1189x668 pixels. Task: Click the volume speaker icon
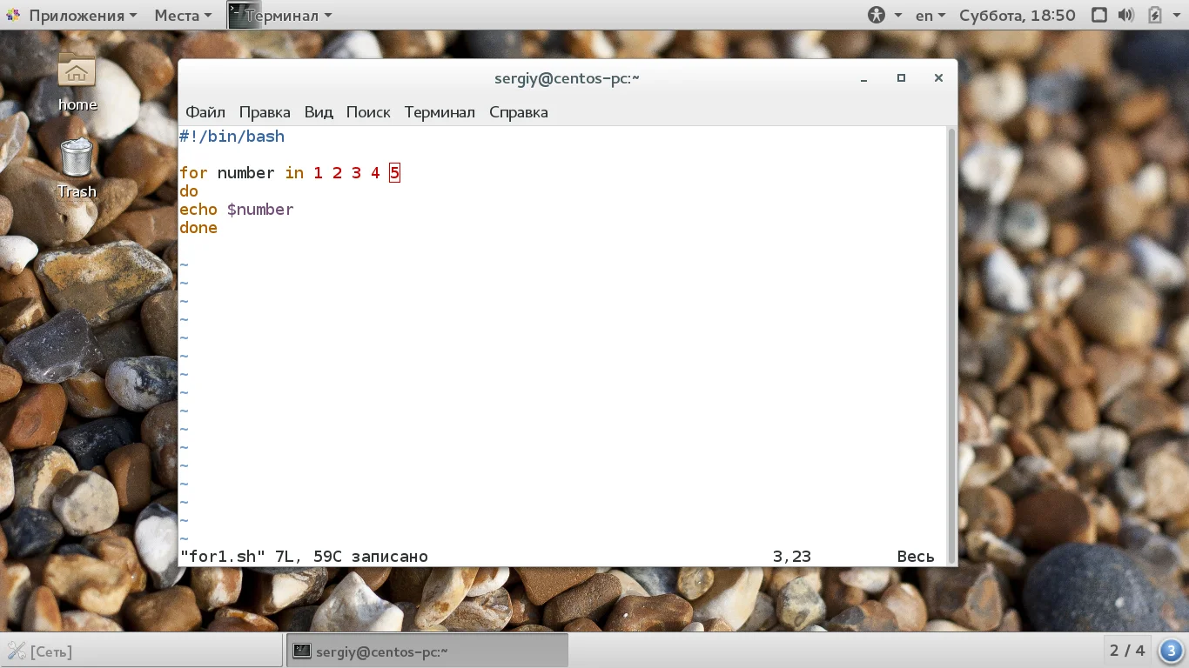tap(1126, 16)
